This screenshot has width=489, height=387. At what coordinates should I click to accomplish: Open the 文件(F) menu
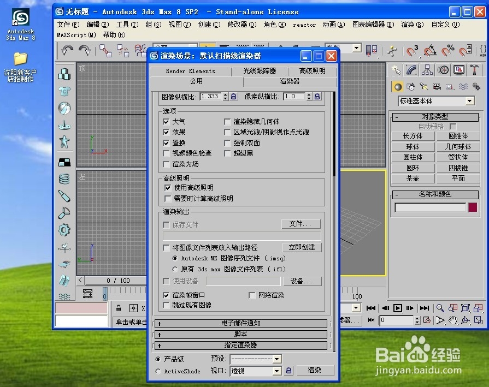pos(68,25)
